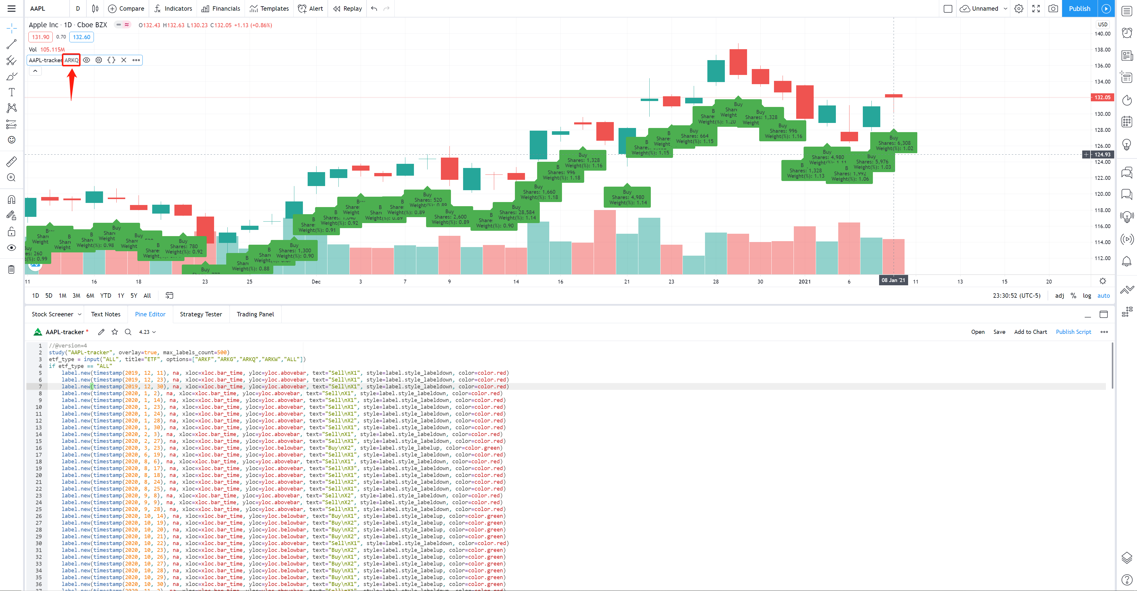The width and height of the screenshot is (1137, 591).
Task: Open the Unnamed layout dropdown
Action: 1006,8
